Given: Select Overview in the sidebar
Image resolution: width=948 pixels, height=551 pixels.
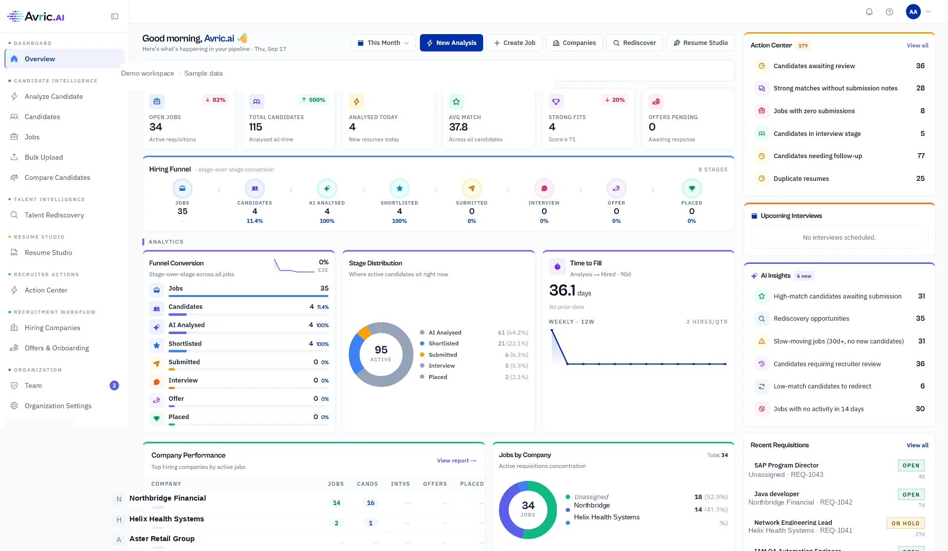Looking at the screenshot, I should pos(64,59).
